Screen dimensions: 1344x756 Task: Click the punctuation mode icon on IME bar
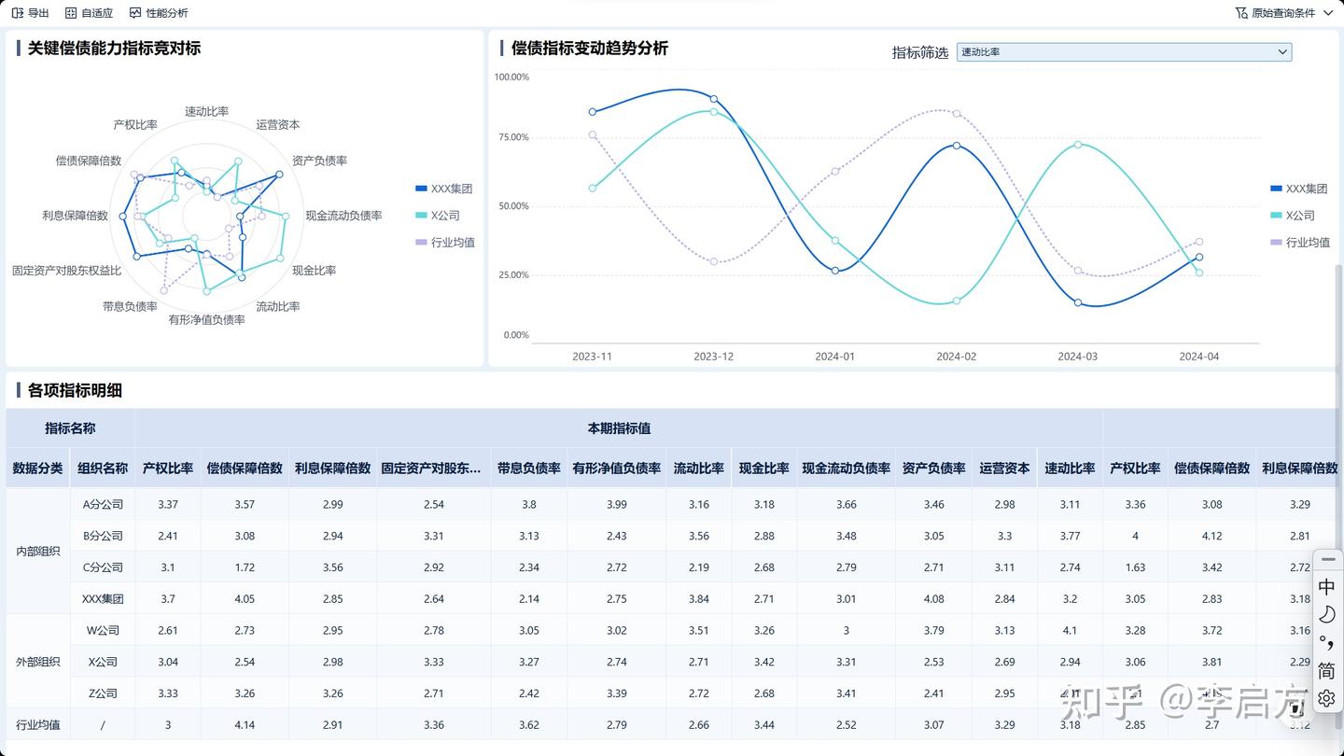tap(1326, 642)
